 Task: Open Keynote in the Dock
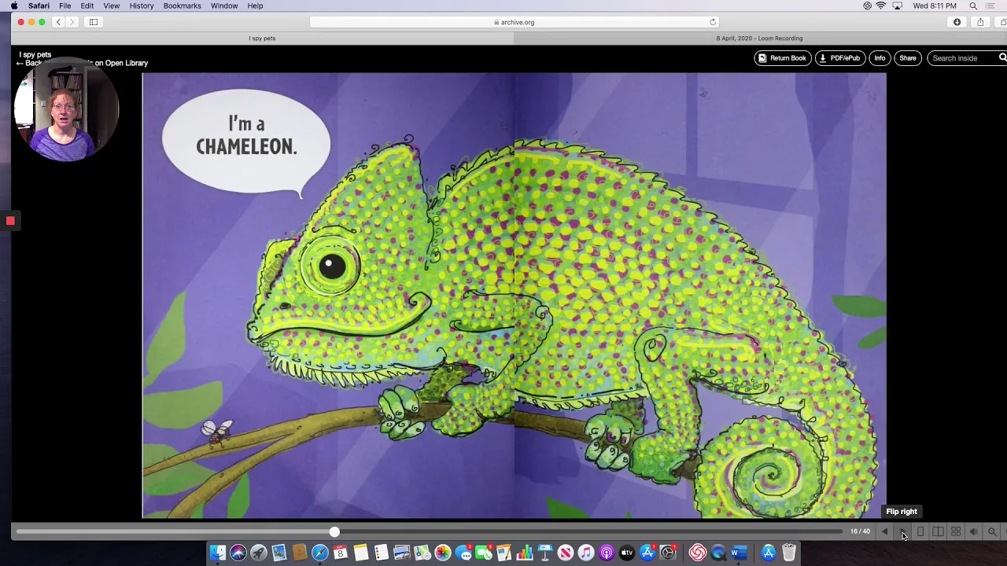(544, 553)
